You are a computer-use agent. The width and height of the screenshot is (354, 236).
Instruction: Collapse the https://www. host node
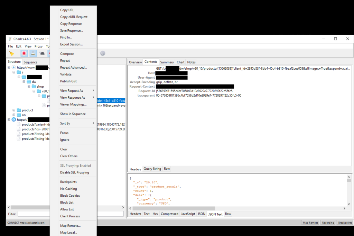9,67
